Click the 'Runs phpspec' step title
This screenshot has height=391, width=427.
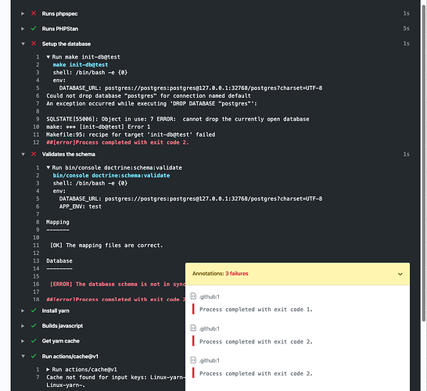pyautogui.click(x=59, y=13)
